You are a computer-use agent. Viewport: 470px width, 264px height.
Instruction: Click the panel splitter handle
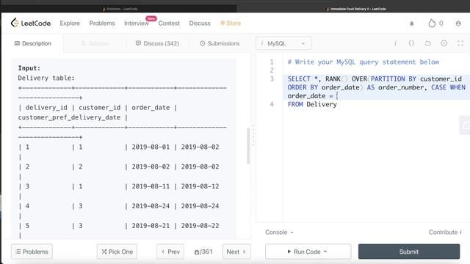[x=253, y=135]
